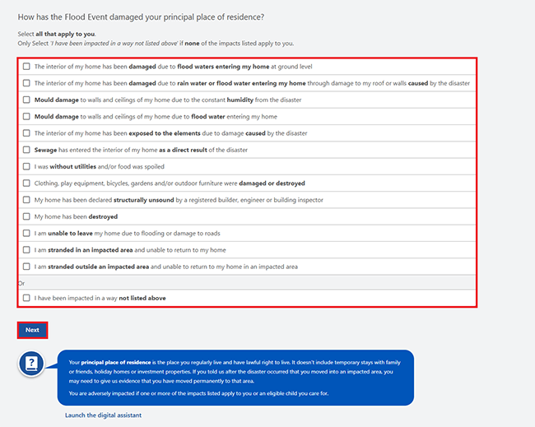Image resolution: width=535 pixels, height=427 pixels.
Task: Select sewage has entered my home checkbox
Action: click(x=26, y=150)
